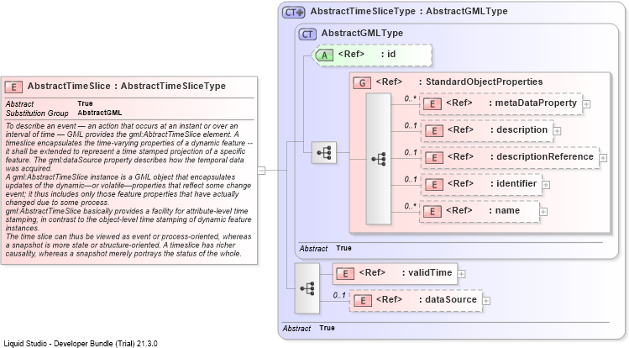The height and width of the screenshot is (348, 629).
Task: Click 'Liquid Studio - Developer Bundle (Trial) 21.3.0' text
Action: 81,344
